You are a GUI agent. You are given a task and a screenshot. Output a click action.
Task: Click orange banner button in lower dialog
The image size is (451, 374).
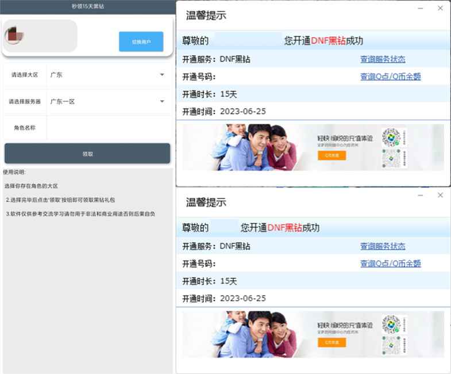[332, 342]
